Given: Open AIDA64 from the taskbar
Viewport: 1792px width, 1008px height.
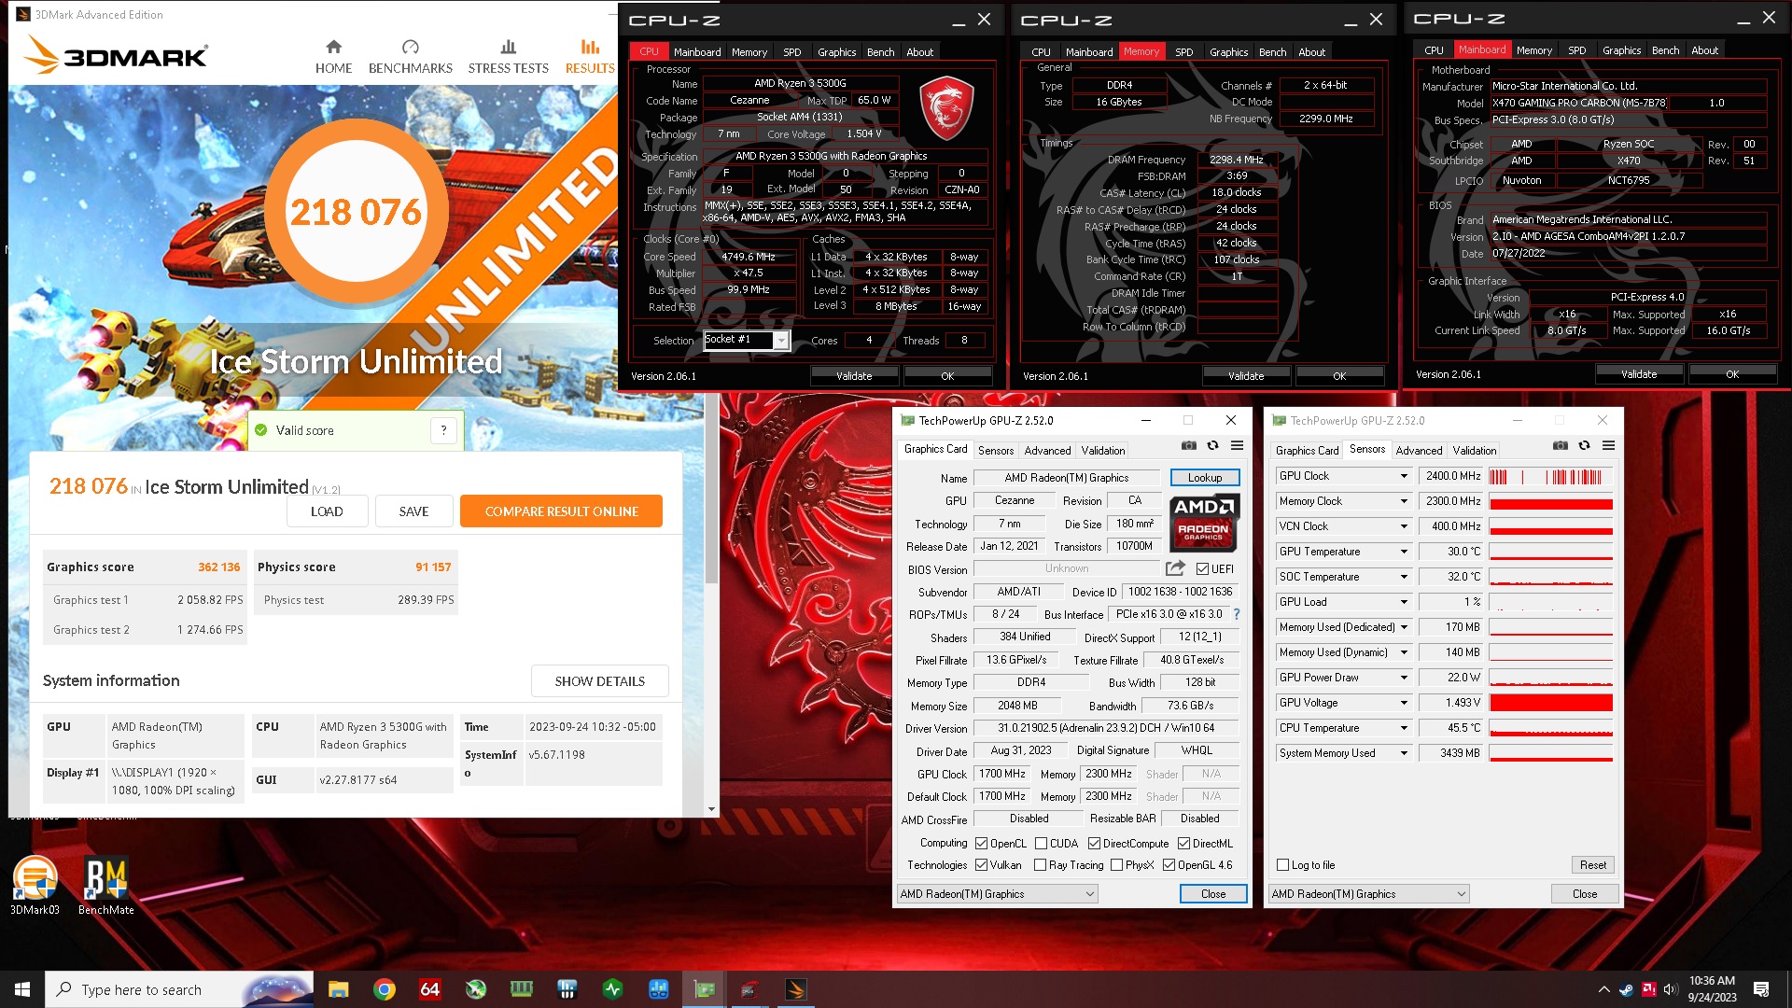Looking at the screenshot, I should pyautogui.click(x=429, y=989).
